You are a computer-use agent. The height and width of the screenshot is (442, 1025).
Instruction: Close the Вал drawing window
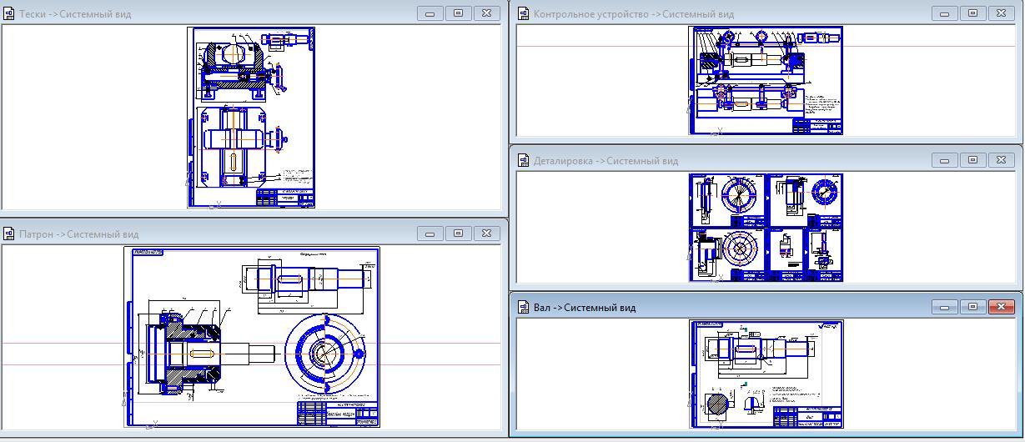1001,307
